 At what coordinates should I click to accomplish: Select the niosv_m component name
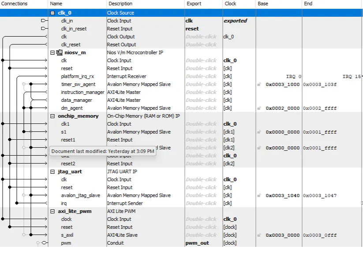coord(75,53)
